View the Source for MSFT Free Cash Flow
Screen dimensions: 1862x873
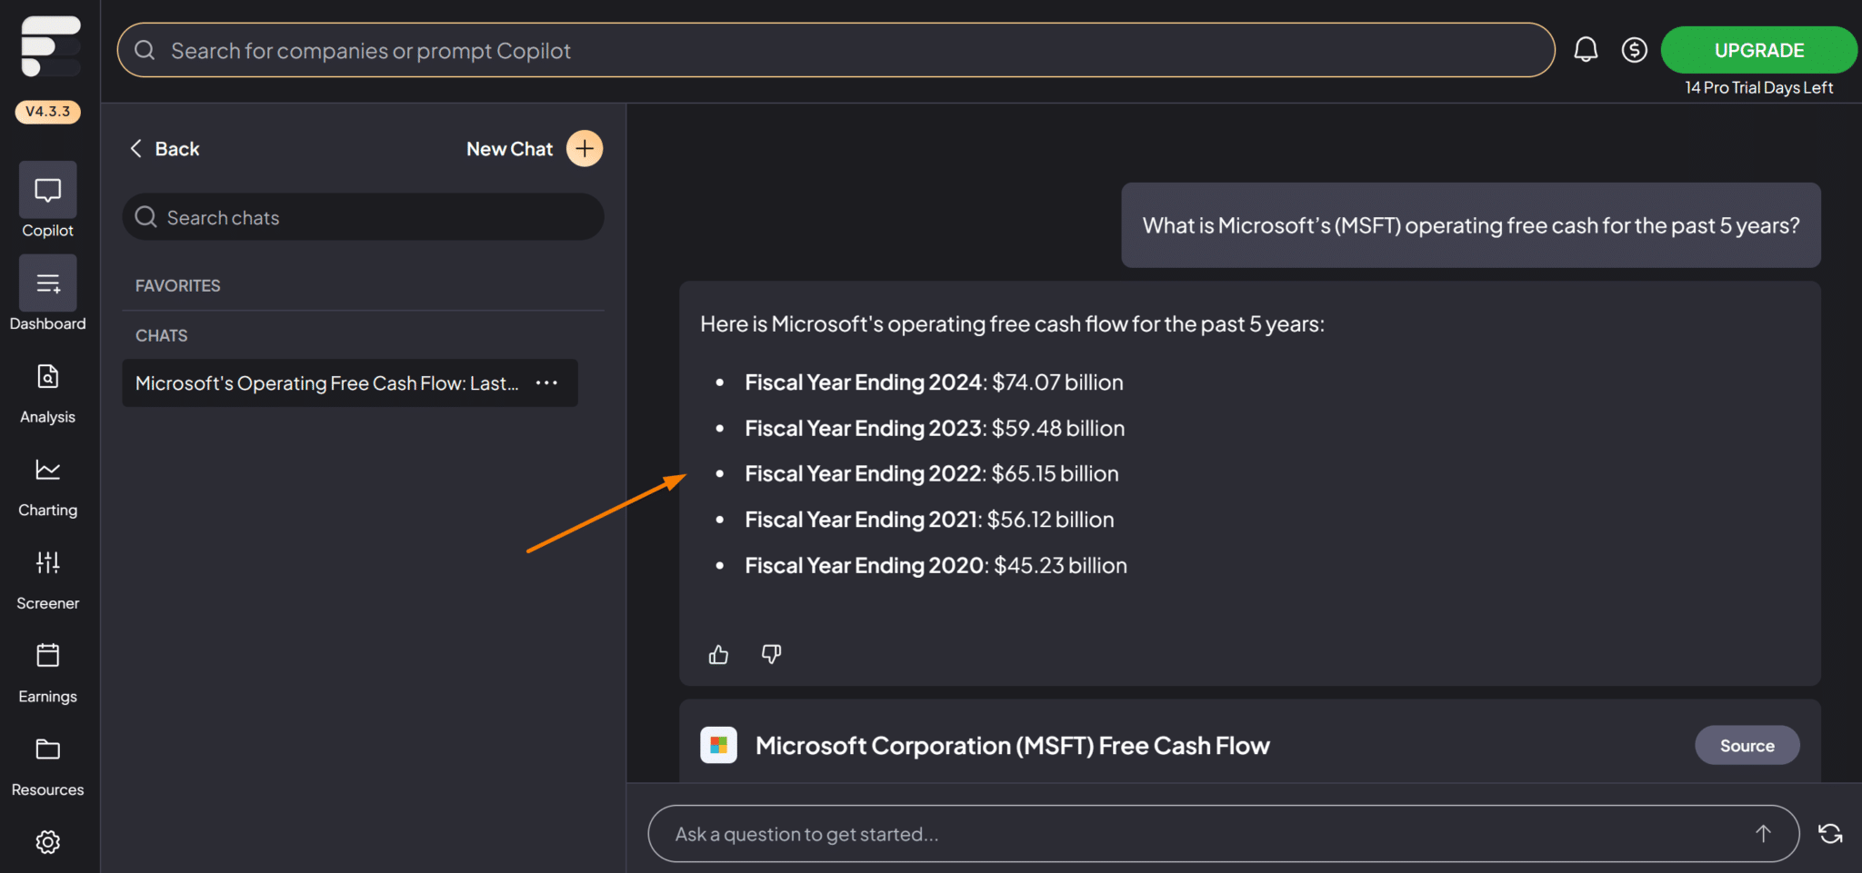(x=1747, y=745)
